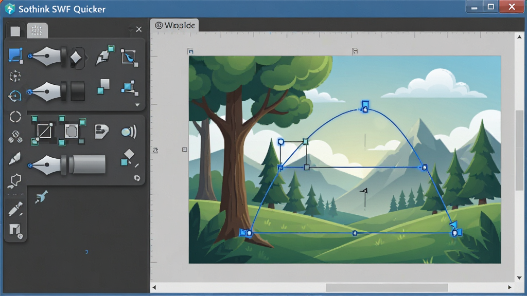Pick the wide marker pen tool
This screenshot has width=527, height=296.
[66, 164]
